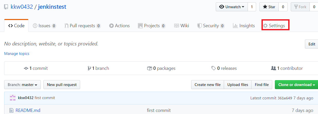Switch to the Issues tab
Image resolution: width=318 pixels, height=114 pixels.
44,26
